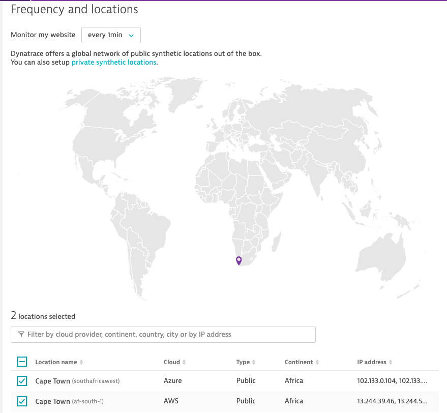Sort by Cloud column arrows
The height and width of the screenshot is (413, 447).
(184, 363)
